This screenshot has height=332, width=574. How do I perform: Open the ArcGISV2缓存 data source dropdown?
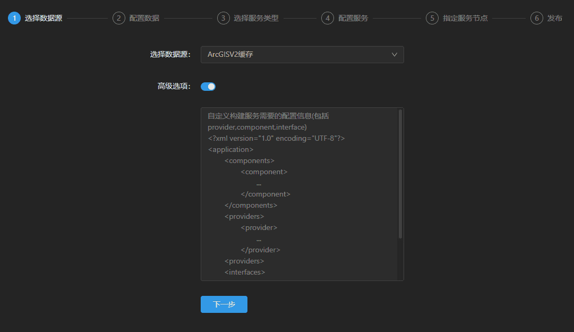(297, 54)
